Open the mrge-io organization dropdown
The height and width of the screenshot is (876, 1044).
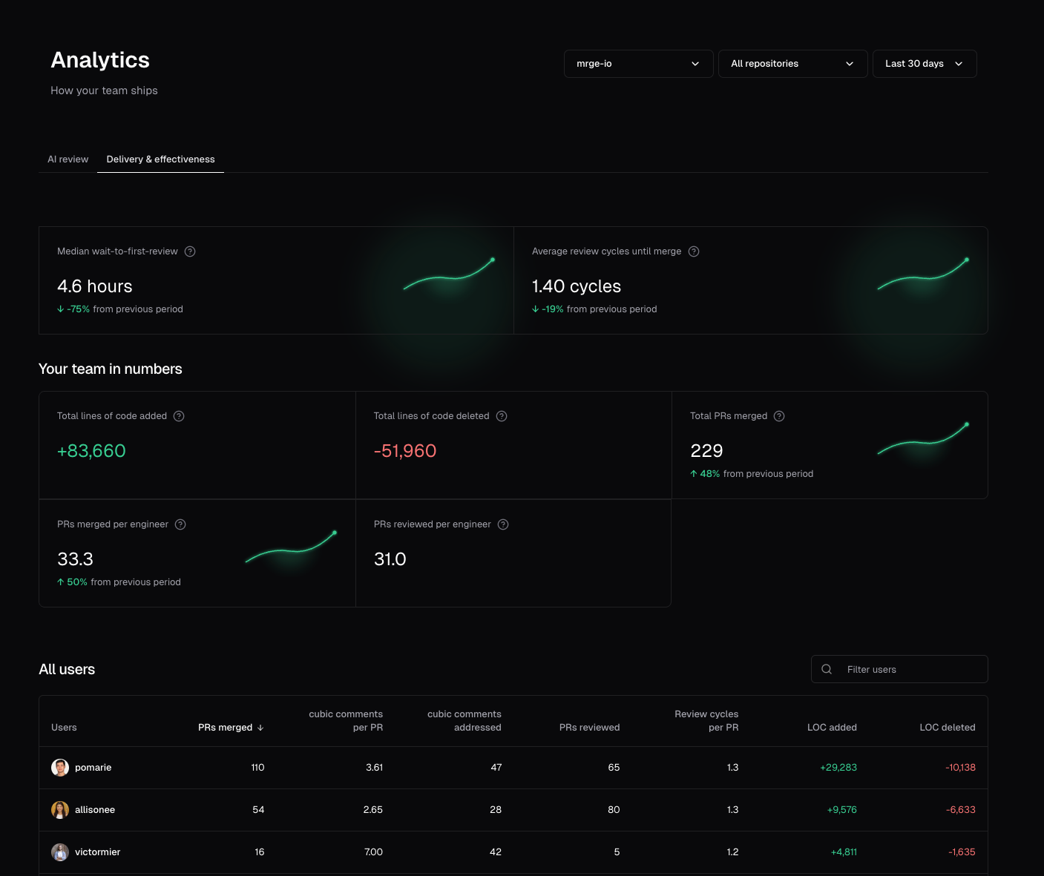click(638, 64)
